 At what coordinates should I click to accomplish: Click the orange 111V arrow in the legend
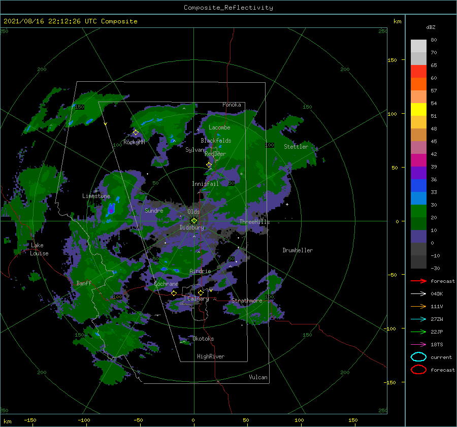pyautogui.click(x=418, y=306)
